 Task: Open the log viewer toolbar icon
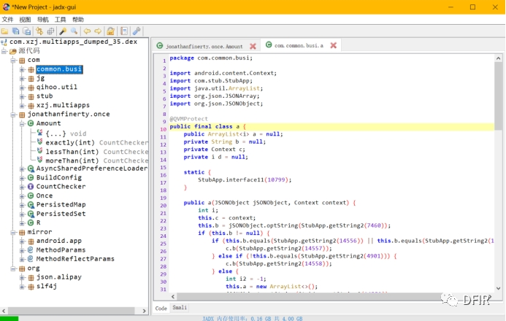pyautogui.click(x=124, y=31)
